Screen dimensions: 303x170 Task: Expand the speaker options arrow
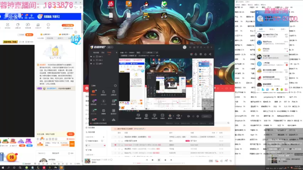181,116
